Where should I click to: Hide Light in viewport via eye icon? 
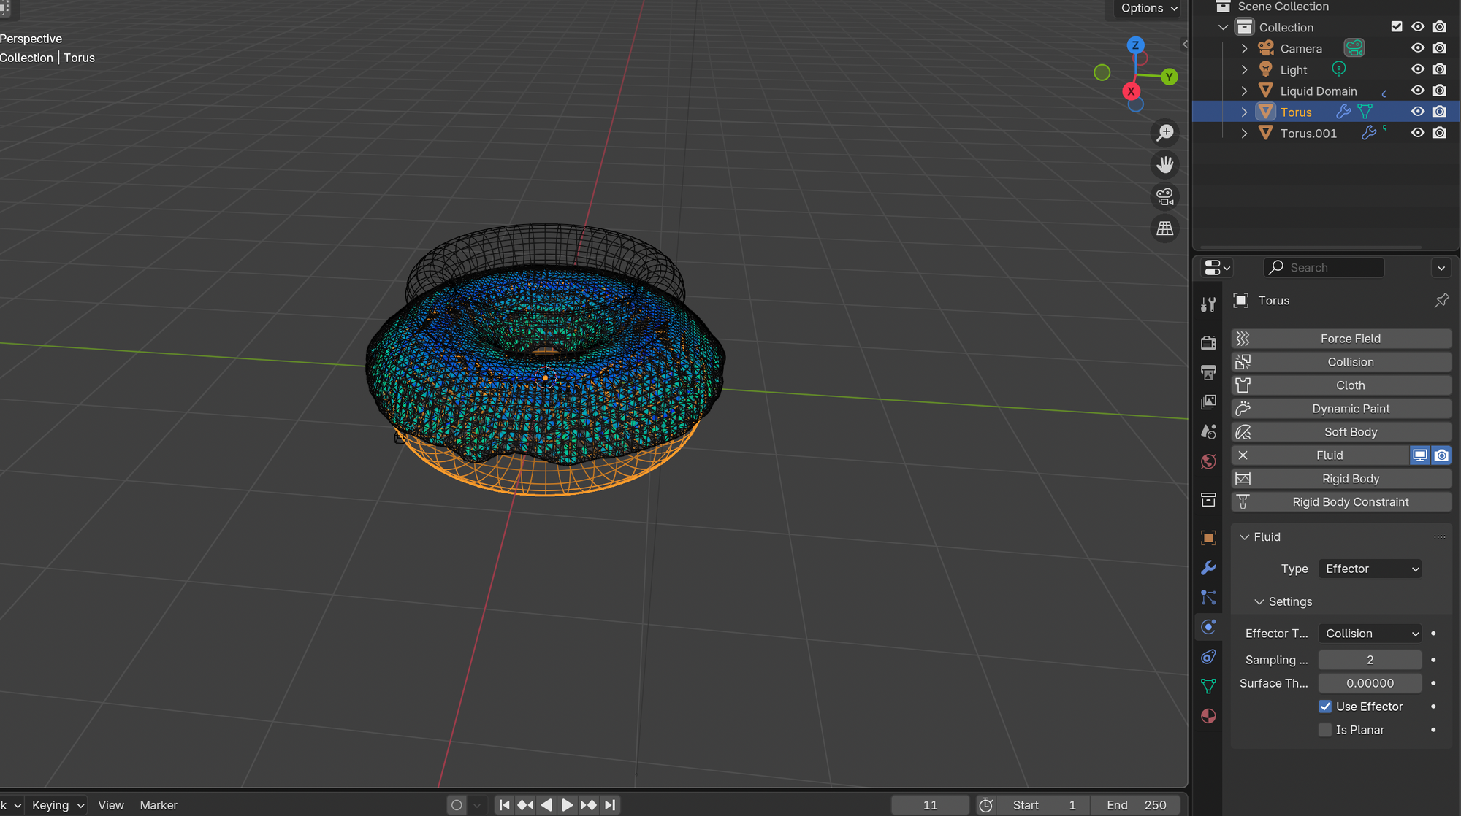pos(1418,69)
